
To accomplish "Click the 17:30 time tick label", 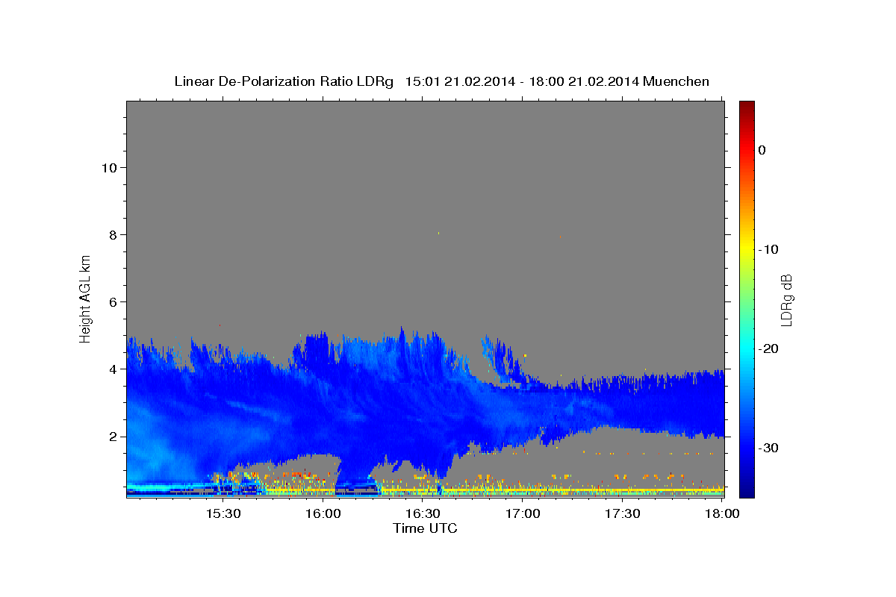I will pyautogui.click(x=622, y=513).
